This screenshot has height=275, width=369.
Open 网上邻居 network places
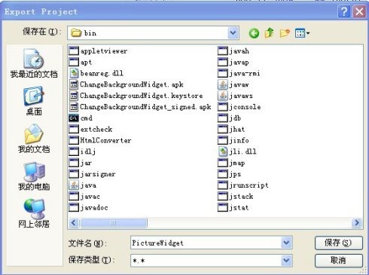click(34, 213)
